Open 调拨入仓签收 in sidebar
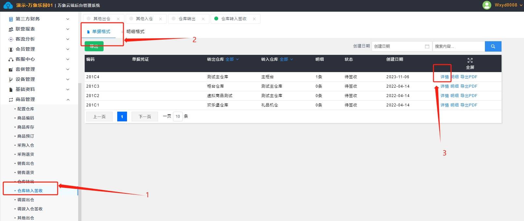524x221 pixels. click(30, 209)
